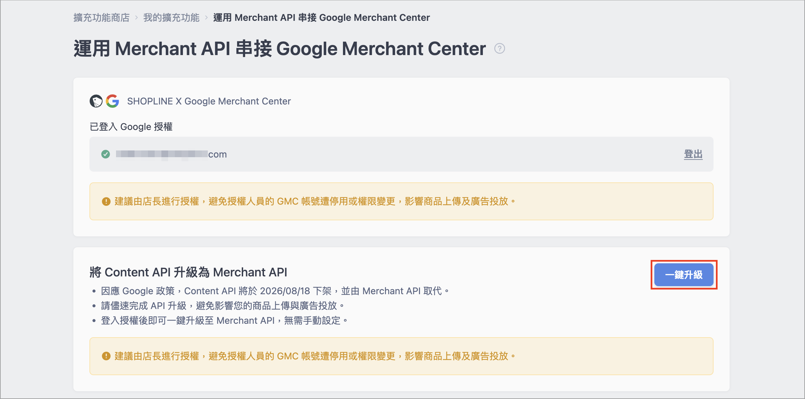Click warning icon in lower yellow notice
This screenshot has width=805, height=399.
tap(106, 356)
